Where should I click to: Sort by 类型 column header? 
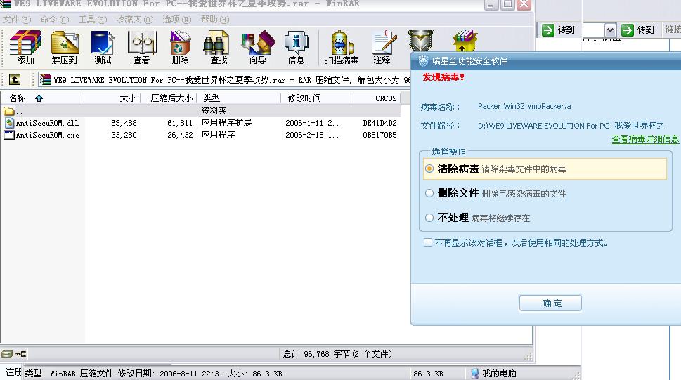(238, 98)
